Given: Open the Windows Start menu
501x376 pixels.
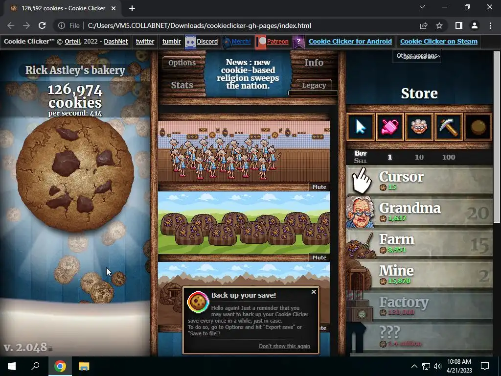Looking at the screenshot, I should 12,366.
